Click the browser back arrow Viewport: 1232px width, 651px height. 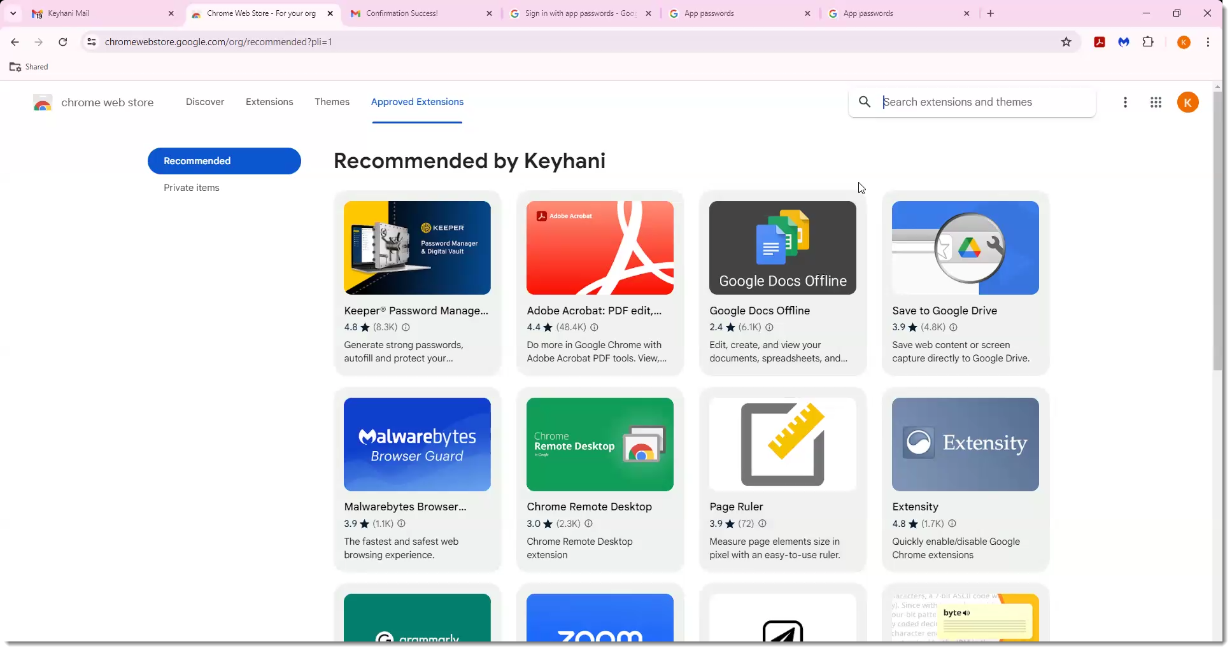[x=15, y=42]
